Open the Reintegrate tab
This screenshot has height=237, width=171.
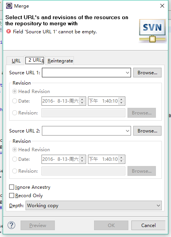pos(60,61)
